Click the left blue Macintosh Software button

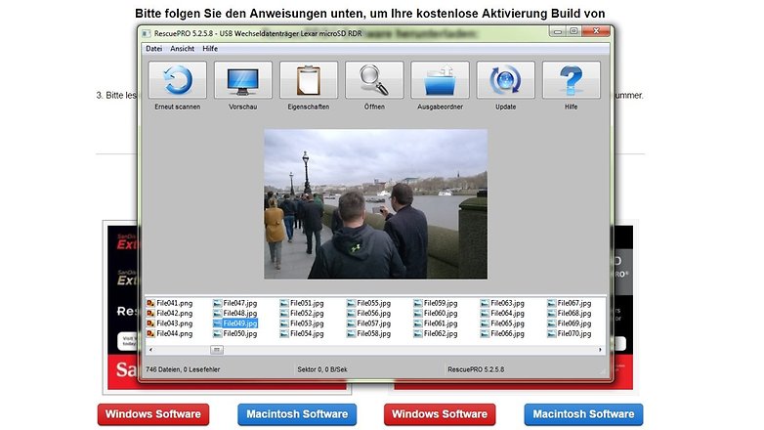(297, 414)
